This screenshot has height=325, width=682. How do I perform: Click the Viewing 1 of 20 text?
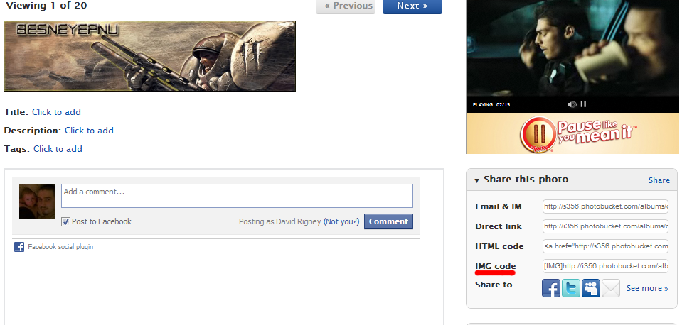tap(46, 6)
